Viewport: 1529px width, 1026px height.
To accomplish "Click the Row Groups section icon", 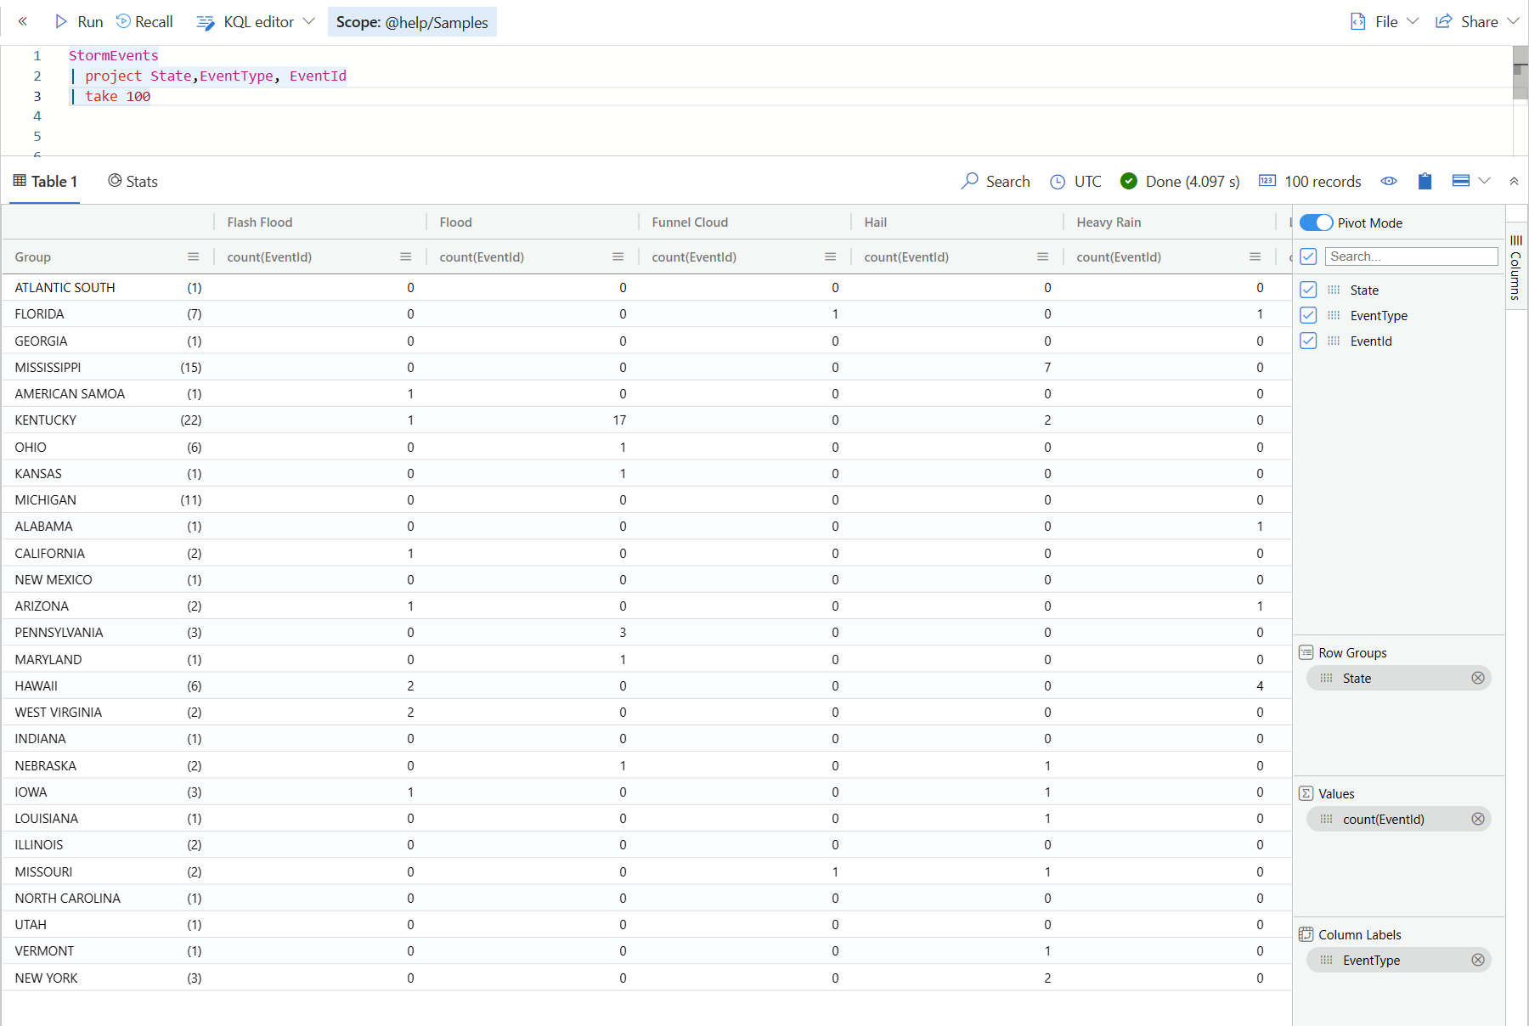I will (x=1306, y=652).
